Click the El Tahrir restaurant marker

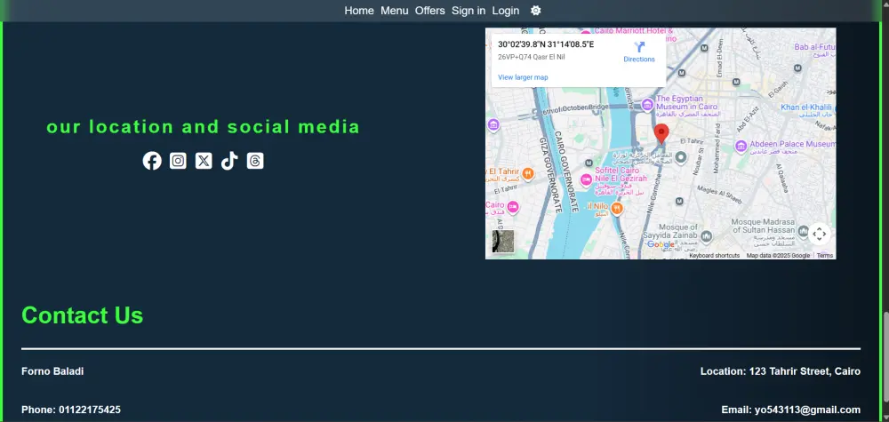(x=528, y=173)
